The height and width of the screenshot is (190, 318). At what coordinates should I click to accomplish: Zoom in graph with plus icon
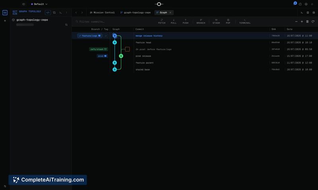(x=302, y=21)
